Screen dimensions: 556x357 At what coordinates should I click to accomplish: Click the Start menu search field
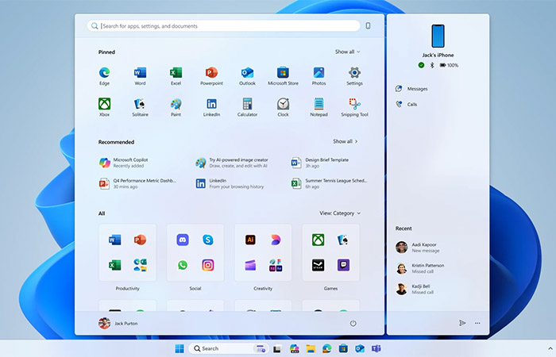(226, 26)
